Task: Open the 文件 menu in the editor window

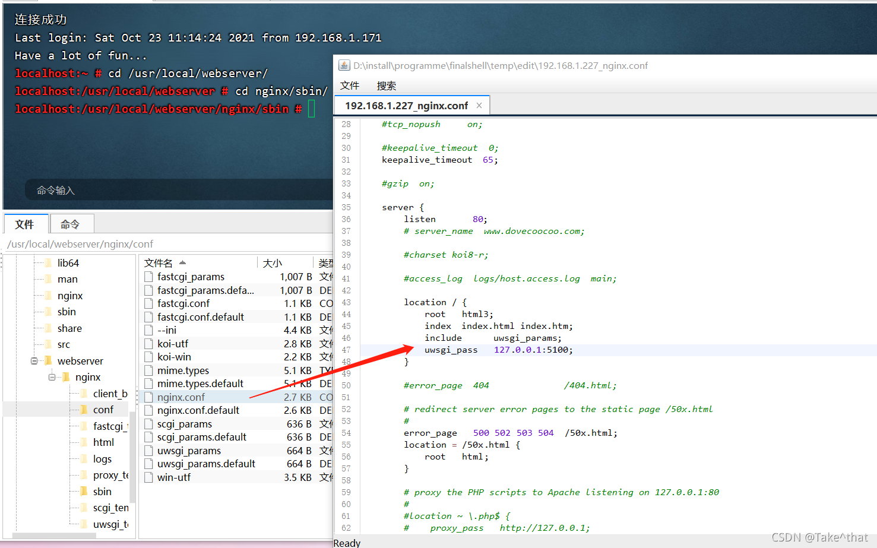Action: coord(350,85)
